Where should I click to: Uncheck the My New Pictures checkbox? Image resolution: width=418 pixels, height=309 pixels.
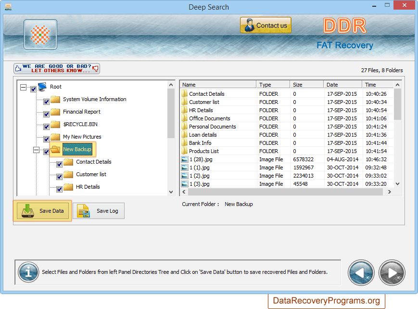coord(46,139)
